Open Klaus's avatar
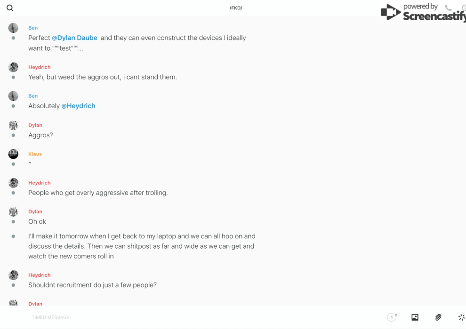Screen dimensions: 466x329 pos(13,154)
